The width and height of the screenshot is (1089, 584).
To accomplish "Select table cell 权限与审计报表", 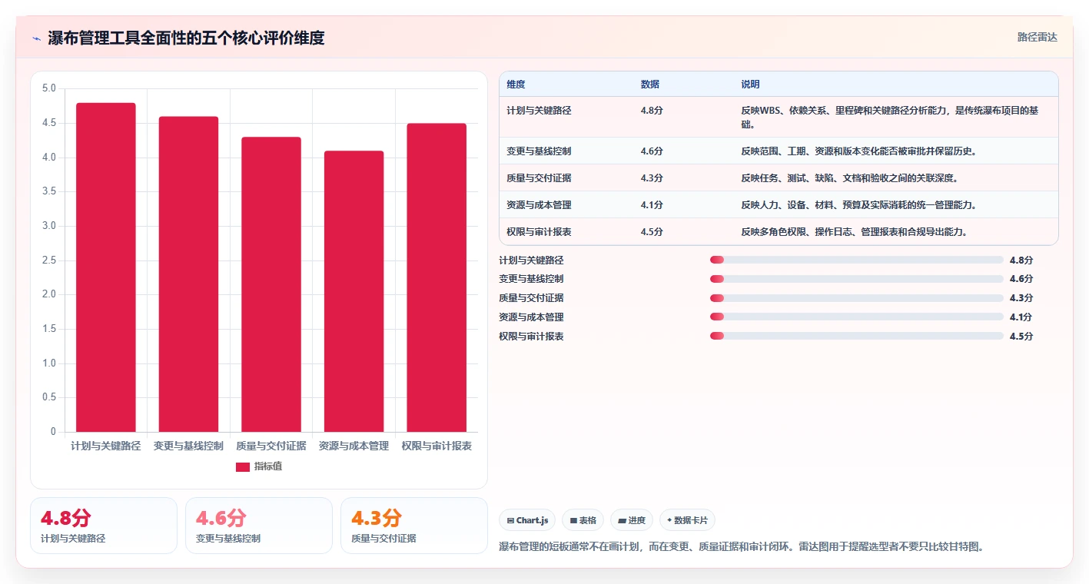I will tap(539, 232).
